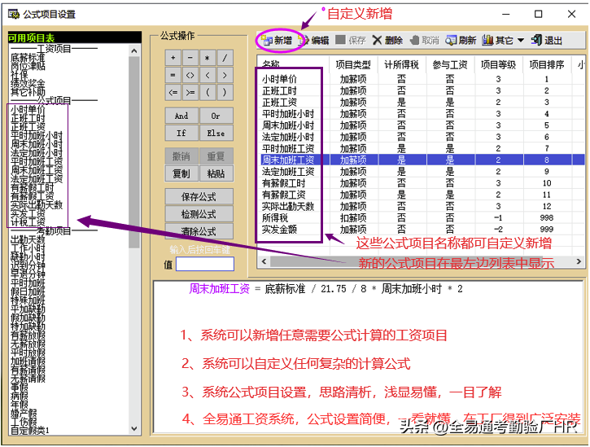Click the 复制 (Copy) button
The width and height of the screenshot is (590, 447).
181,173
